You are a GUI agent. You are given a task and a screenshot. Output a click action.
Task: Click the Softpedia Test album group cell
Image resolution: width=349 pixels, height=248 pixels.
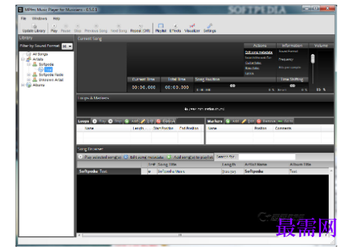[x=109, y=171]
